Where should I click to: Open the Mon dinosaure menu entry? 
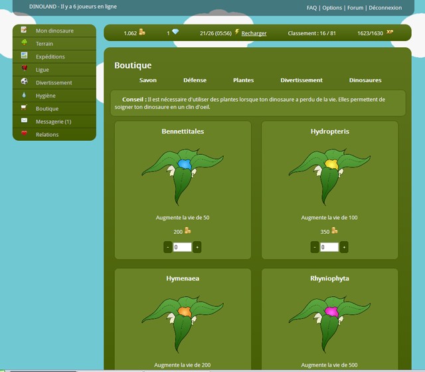[54, 31]
